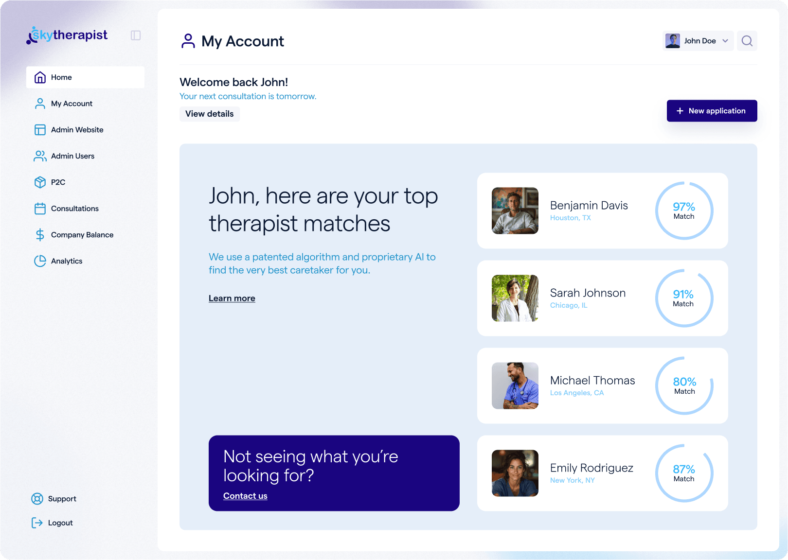Click the Admin Users people icon

[x=40, y=156]
